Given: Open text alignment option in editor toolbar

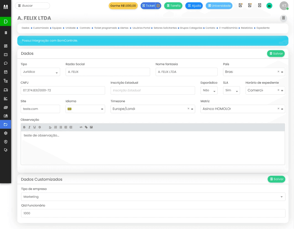Looking at the screenshot, I should tap(50, 127).
